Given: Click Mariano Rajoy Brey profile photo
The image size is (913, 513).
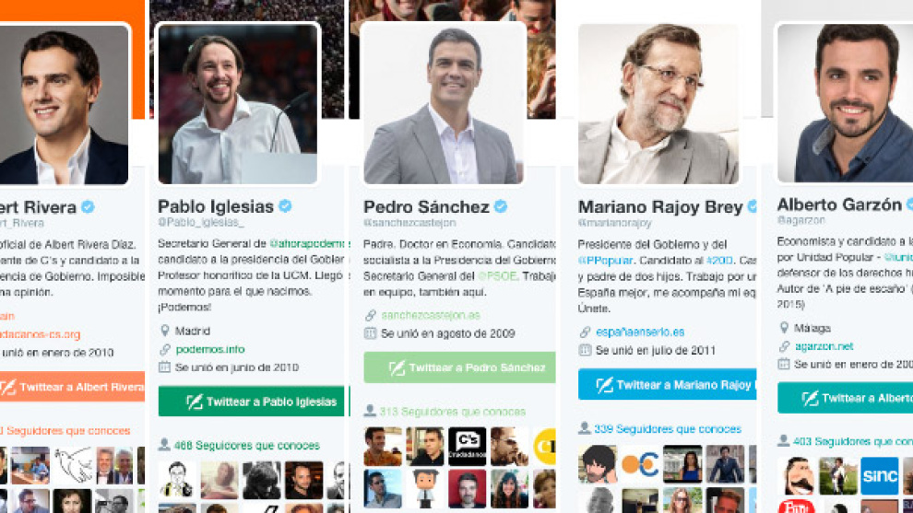Looking at the screenshot, I should coord(658,103).
